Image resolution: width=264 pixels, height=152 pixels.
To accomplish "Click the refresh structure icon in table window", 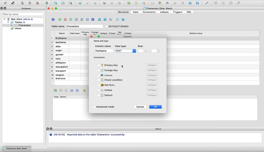I will [x=53, y=19].
